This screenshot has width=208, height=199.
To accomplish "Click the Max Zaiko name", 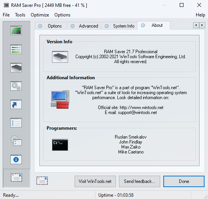I will tap(131, 147).
